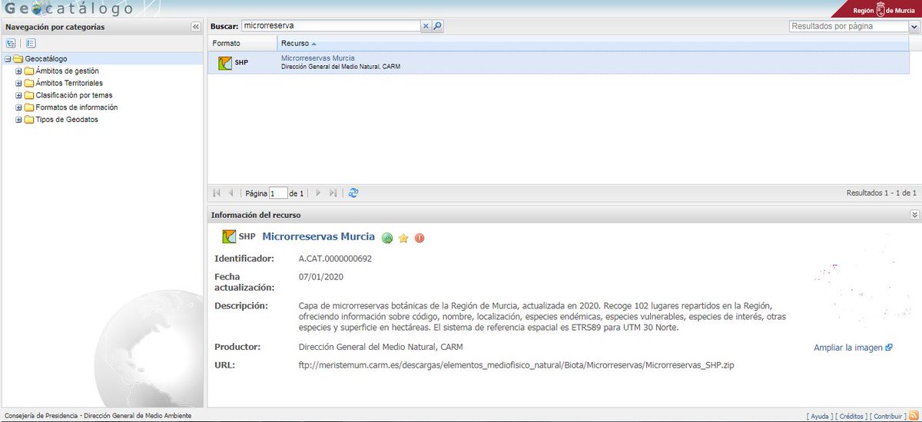922x422 pixels.
Task: Run search with the magnifier icon
Action: (438, 26)
